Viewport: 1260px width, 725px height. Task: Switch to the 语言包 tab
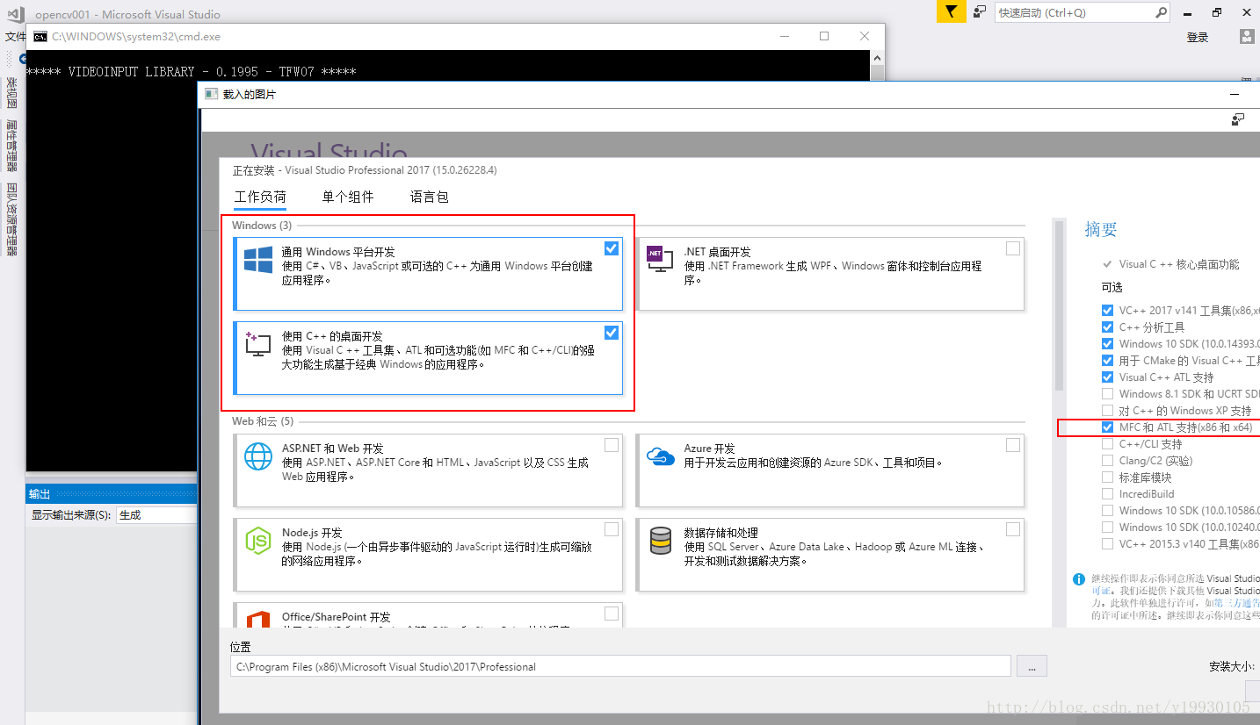tap(430, 197)
